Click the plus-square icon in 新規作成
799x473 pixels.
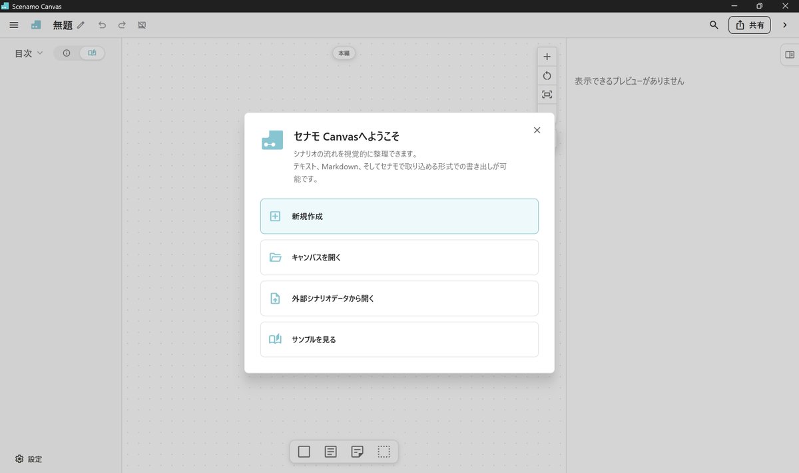[275, 216]
